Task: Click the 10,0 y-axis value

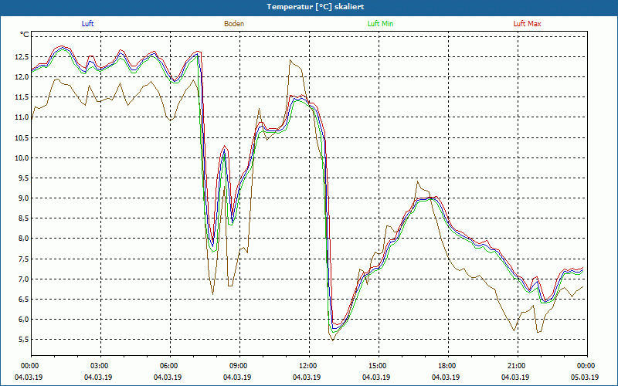Action: (22, 158)
